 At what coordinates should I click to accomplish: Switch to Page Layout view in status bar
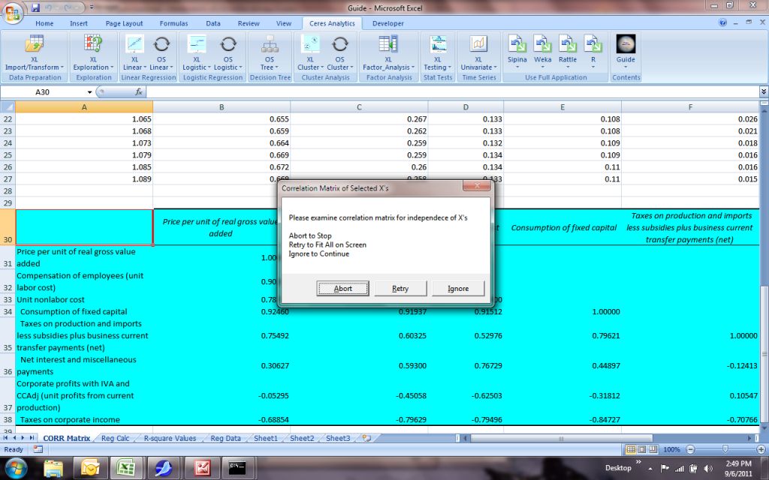tap(642, 449)
